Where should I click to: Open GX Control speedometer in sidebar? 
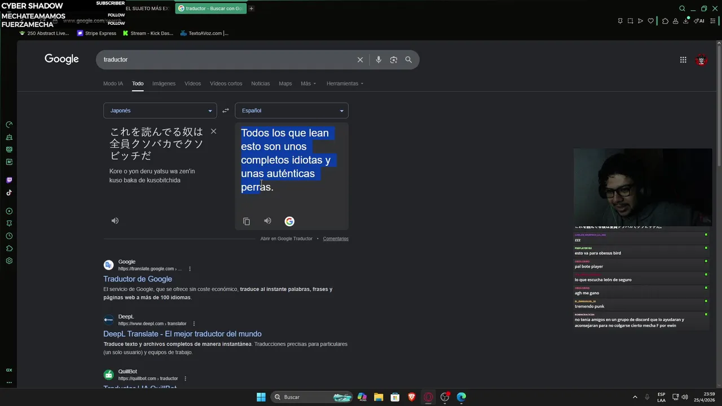(9, 125)
